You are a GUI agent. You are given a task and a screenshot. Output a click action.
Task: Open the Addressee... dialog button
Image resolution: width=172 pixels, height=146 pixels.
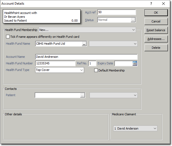(156, 39)
